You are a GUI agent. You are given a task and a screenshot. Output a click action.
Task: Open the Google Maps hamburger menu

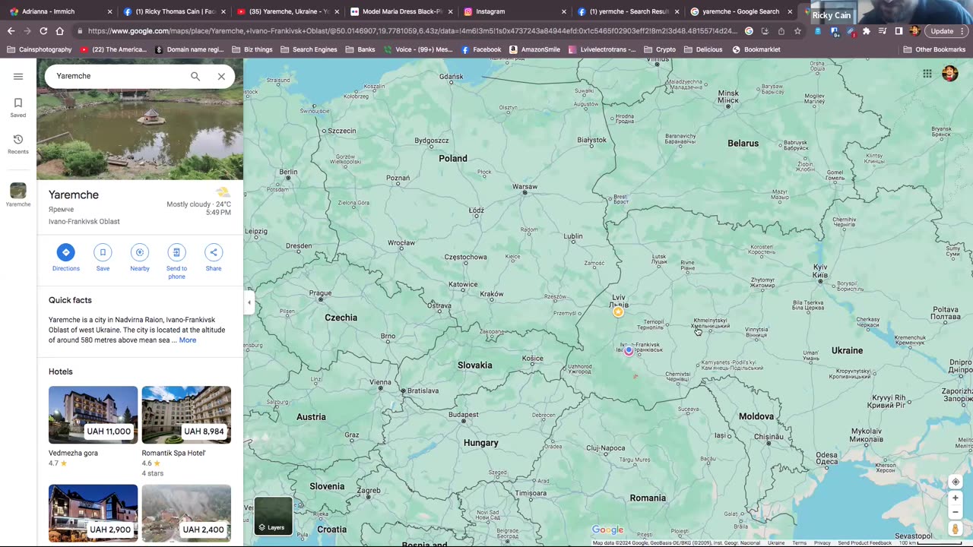pos(18,76)
